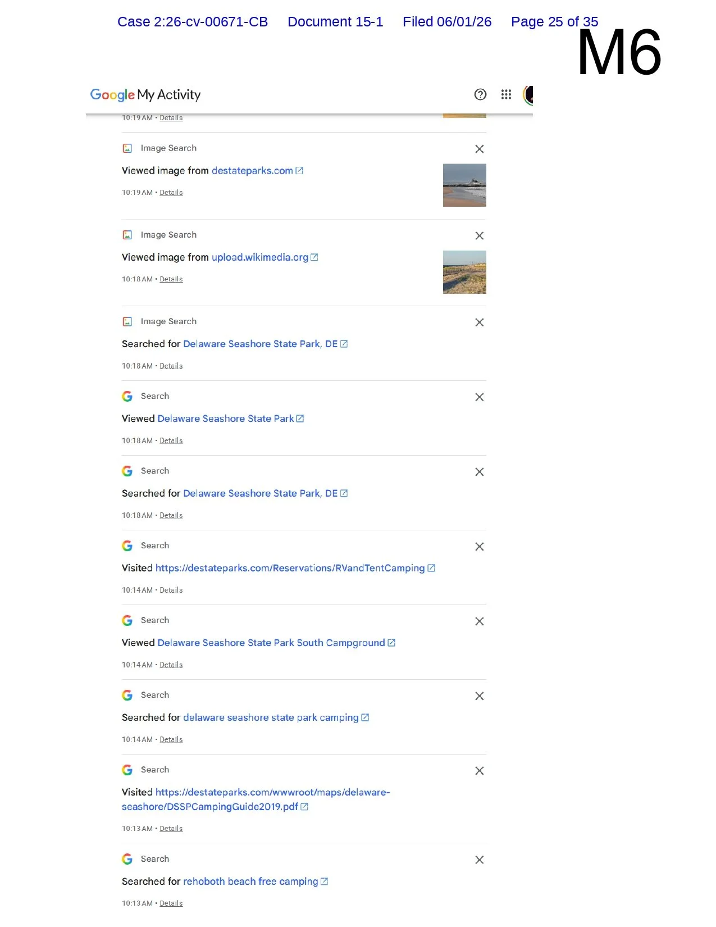
Task: Delete the upload.wikimedia.org viewed image entry
Action: (480, 235)
